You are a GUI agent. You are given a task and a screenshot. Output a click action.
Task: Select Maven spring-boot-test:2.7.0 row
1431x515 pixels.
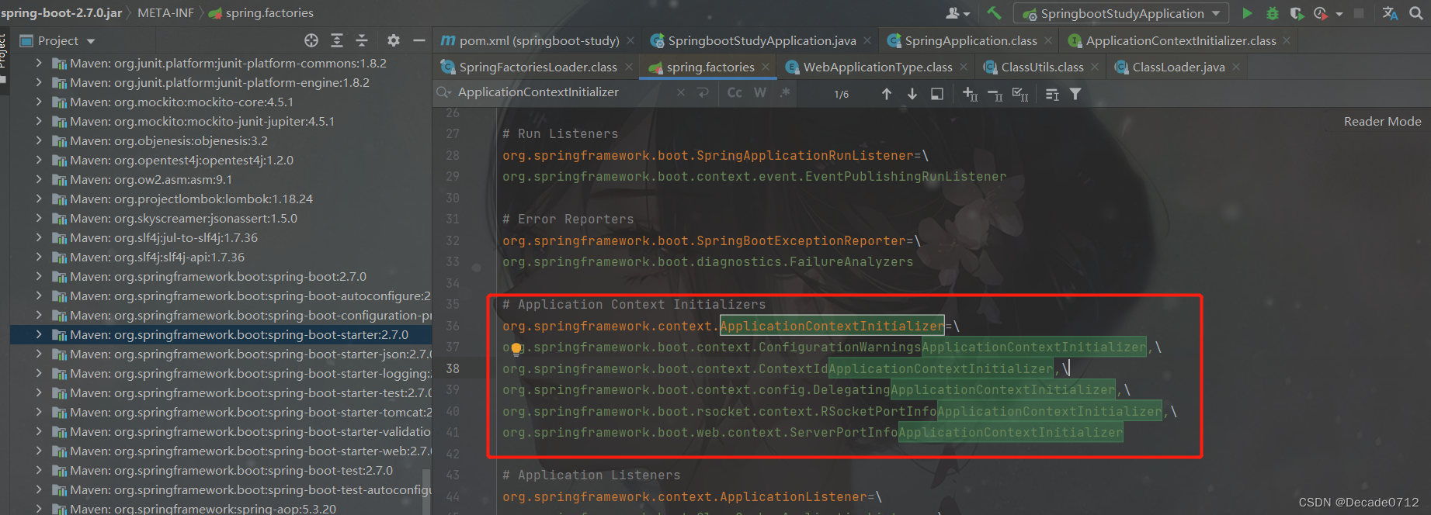221,470
